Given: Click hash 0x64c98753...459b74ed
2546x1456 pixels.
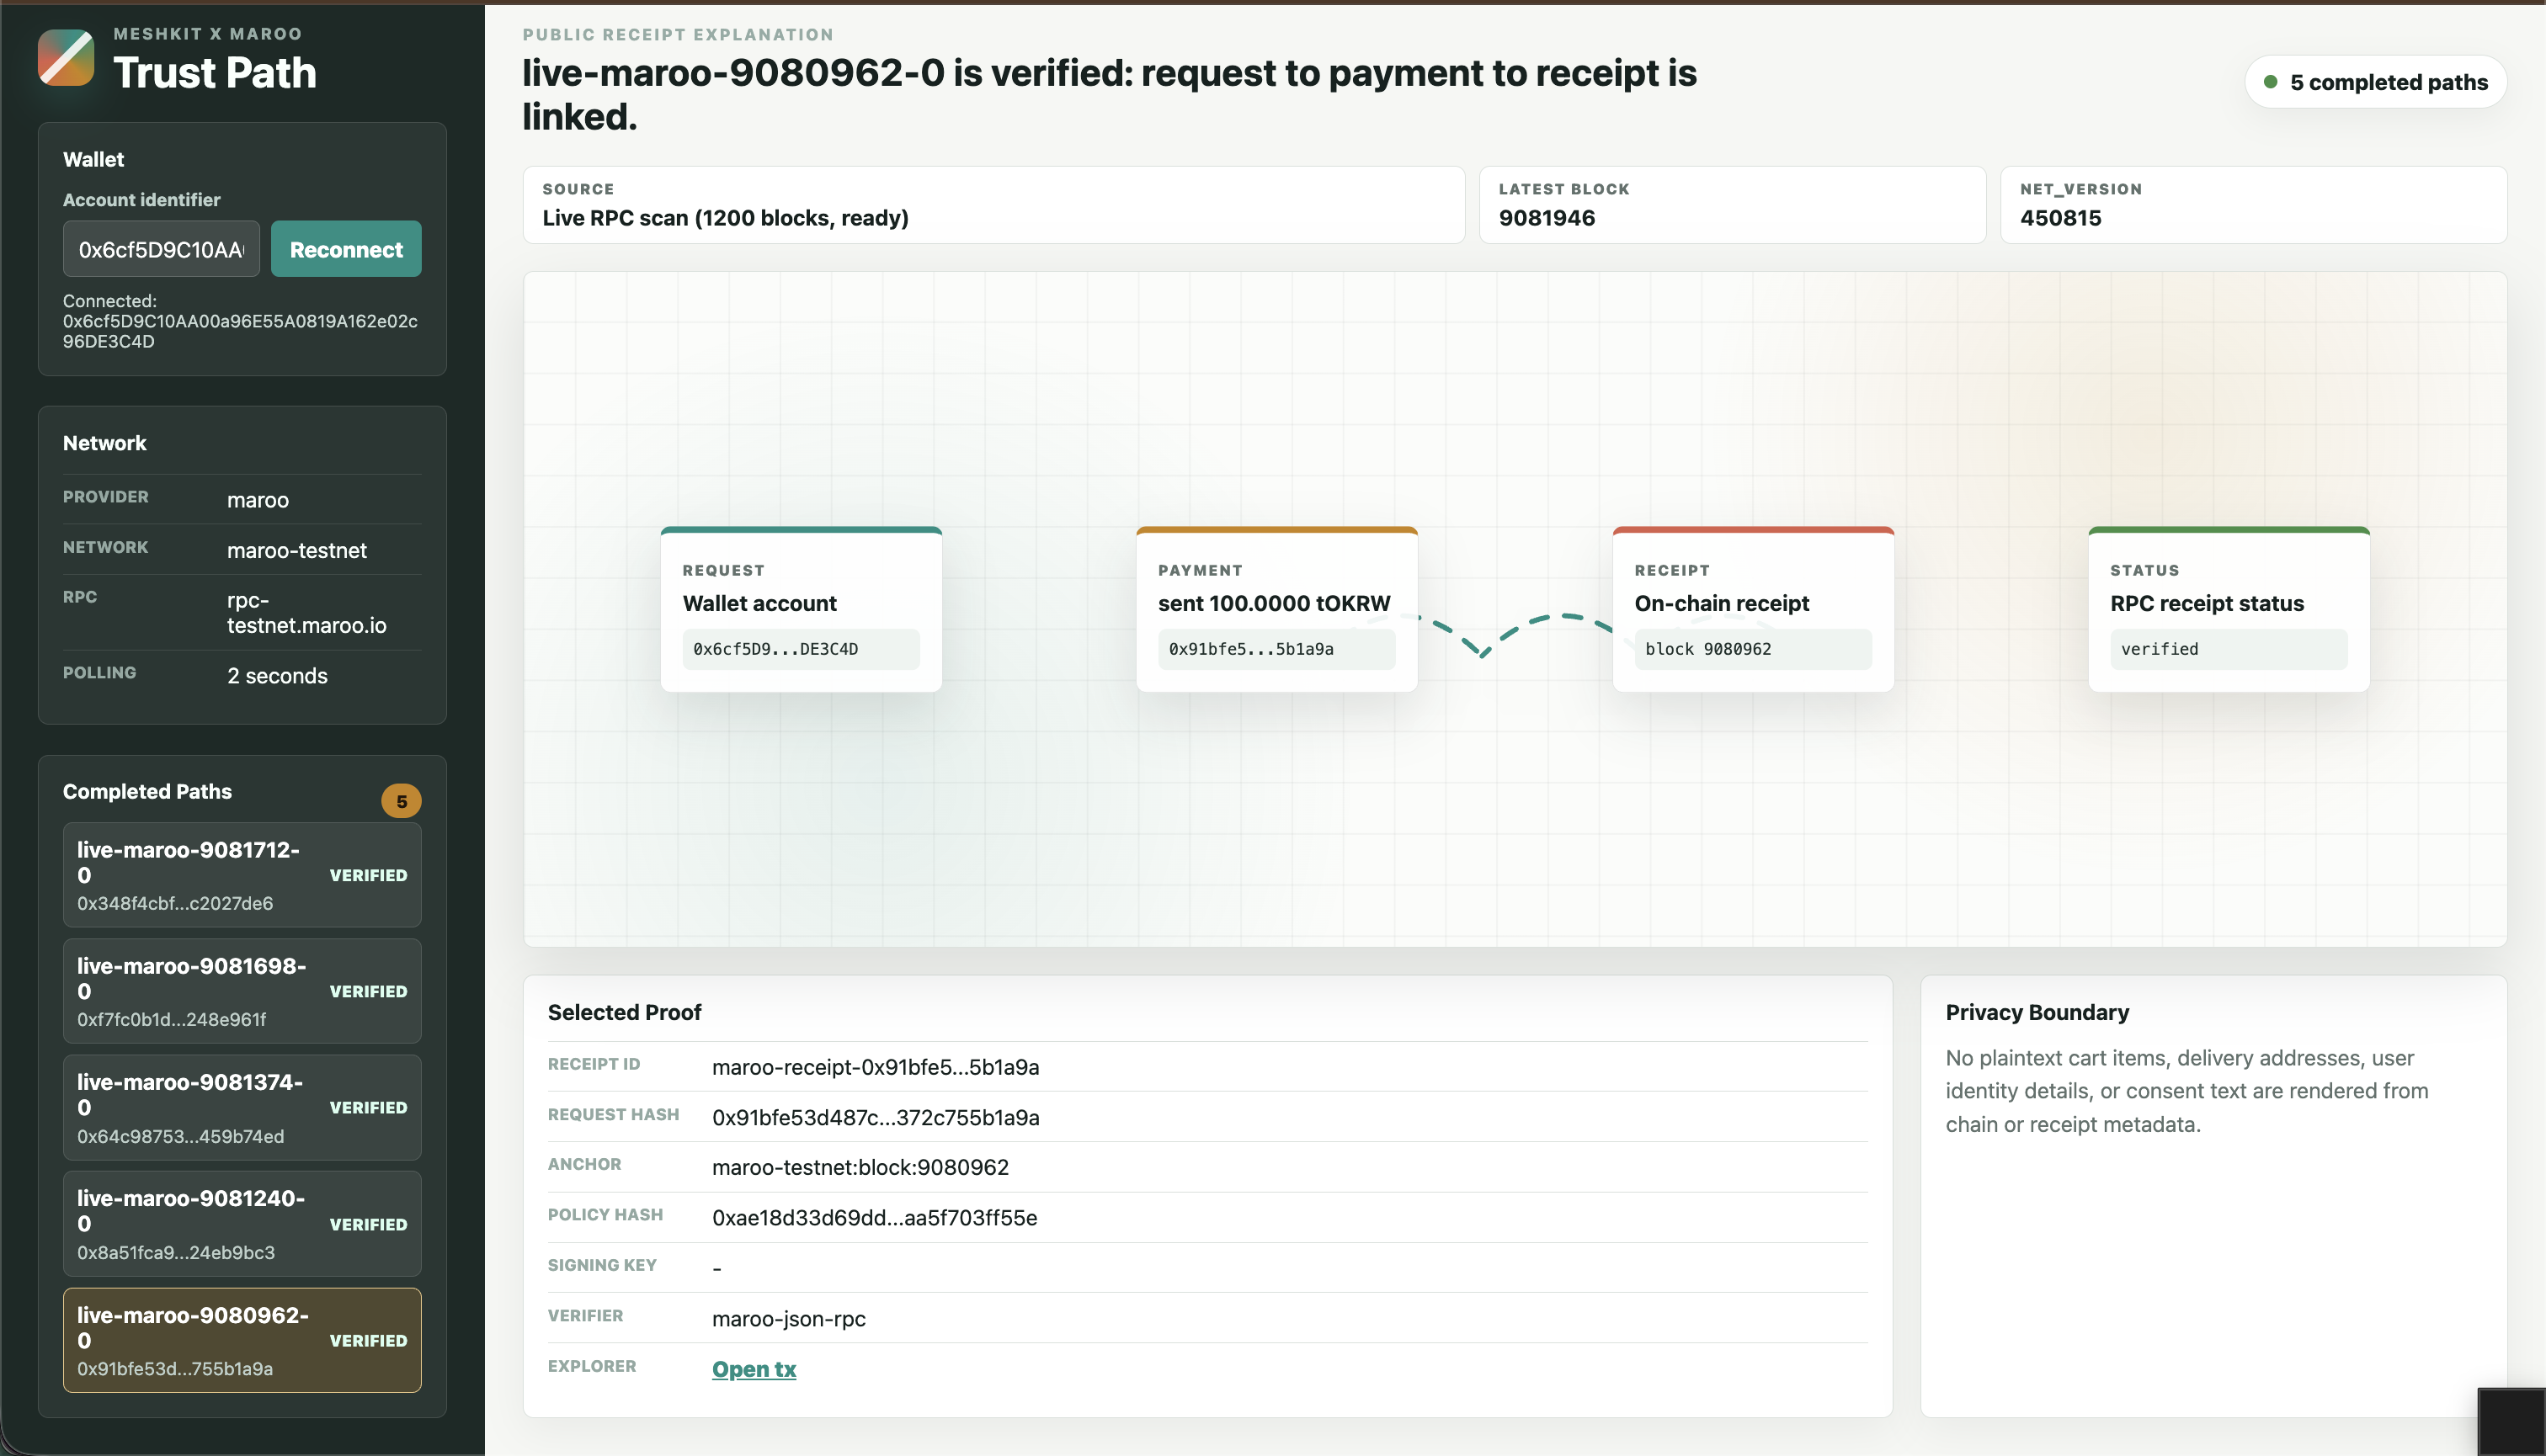Looking at the screenshot, I should tap(181, 1136).
